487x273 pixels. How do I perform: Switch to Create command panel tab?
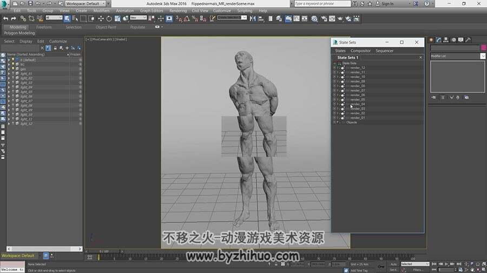coord(431,39)
